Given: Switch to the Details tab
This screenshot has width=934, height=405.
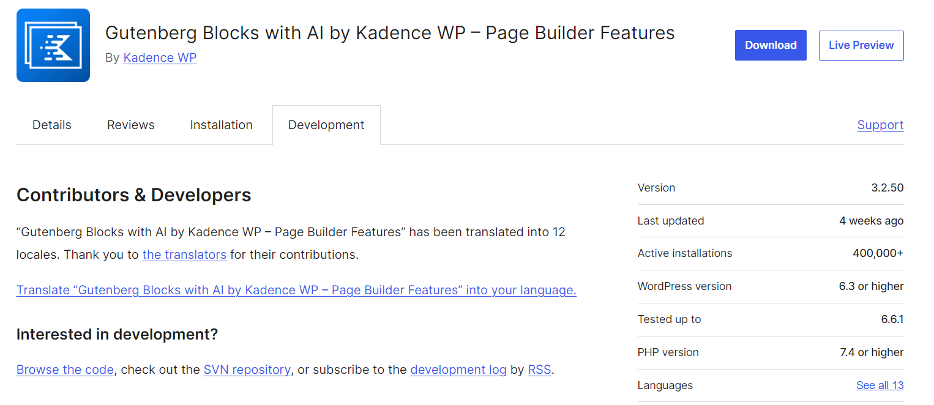Looking at the screenshot, I should 52,125.
